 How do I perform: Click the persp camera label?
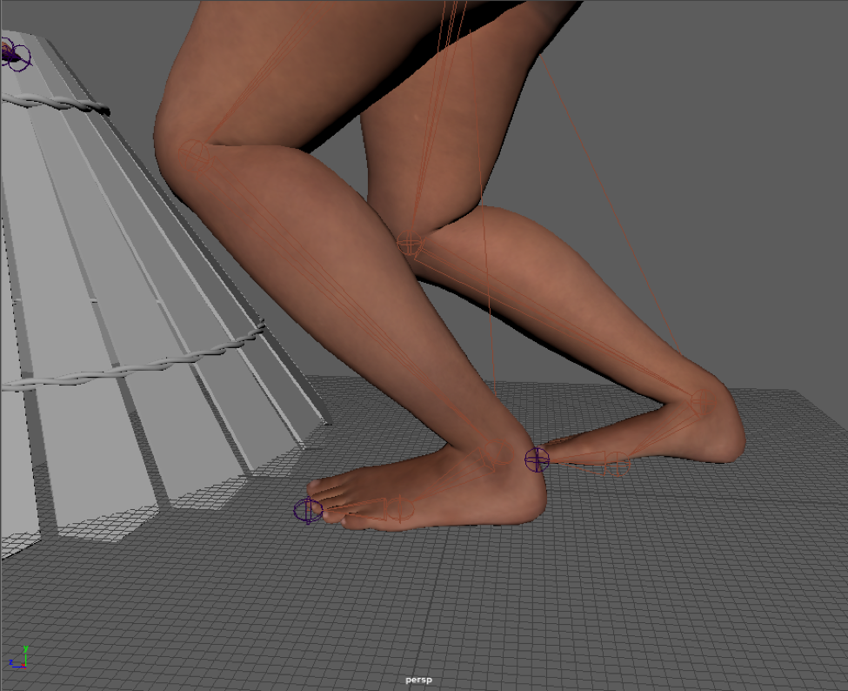pos(418,681)
